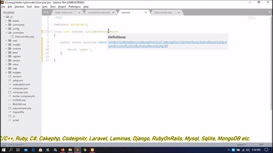
Task: Open the Preferences menu
Action: (75, 7)
